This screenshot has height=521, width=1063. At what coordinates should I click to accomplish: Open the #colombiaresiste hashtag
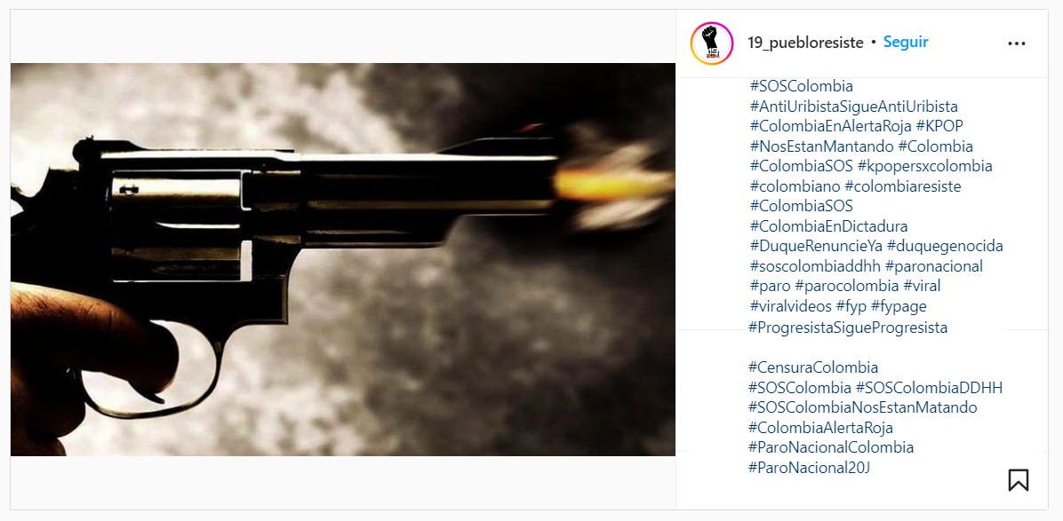[x=903, y=186]
